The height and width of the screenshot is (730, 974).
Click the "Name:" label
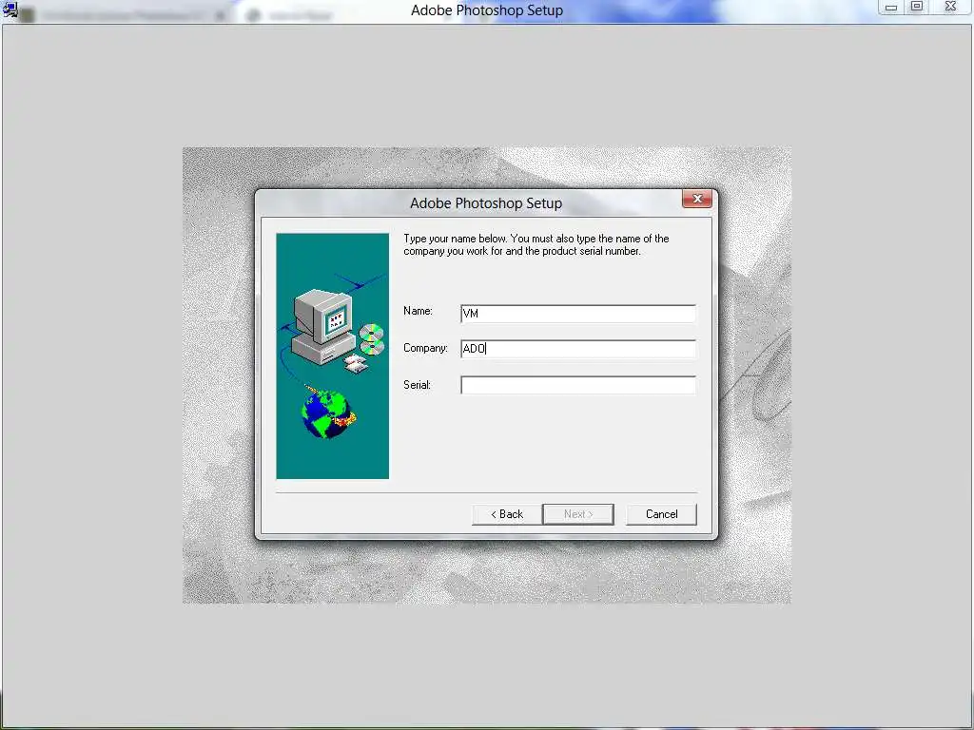418,311
